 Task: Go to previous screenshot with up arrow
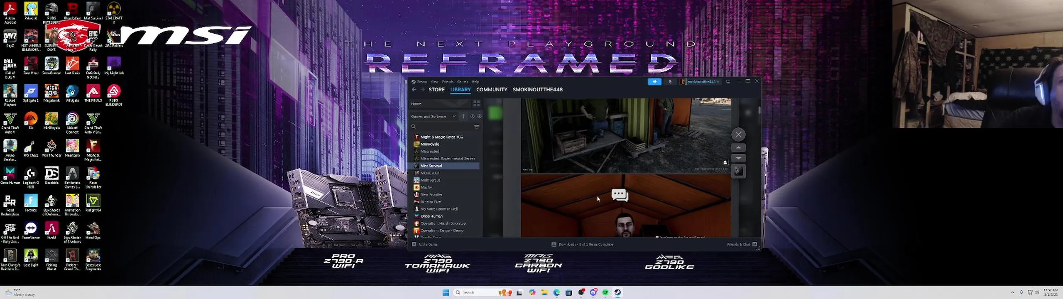coord(738,148)
